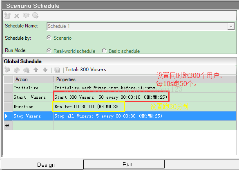The image size is (239, 170).
Task: Click the row header next to Duration
Action: click(x=8, y=107)
